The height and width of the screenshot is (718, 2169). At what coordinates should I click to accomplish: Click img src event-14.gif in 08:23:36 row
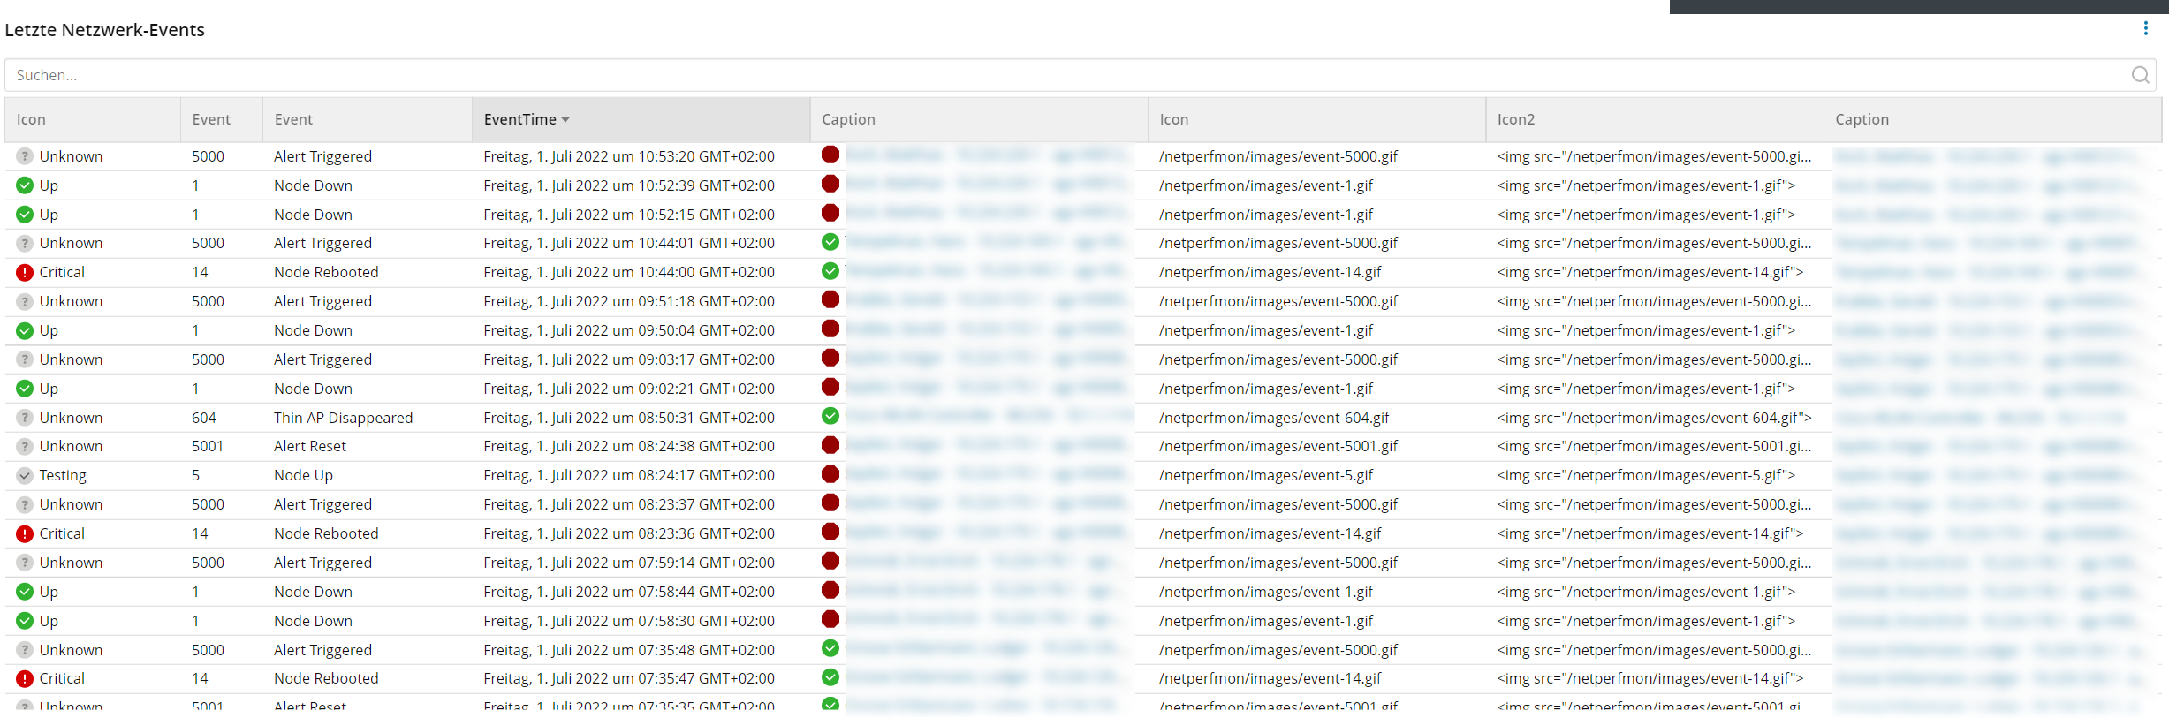click(1650, 533)
